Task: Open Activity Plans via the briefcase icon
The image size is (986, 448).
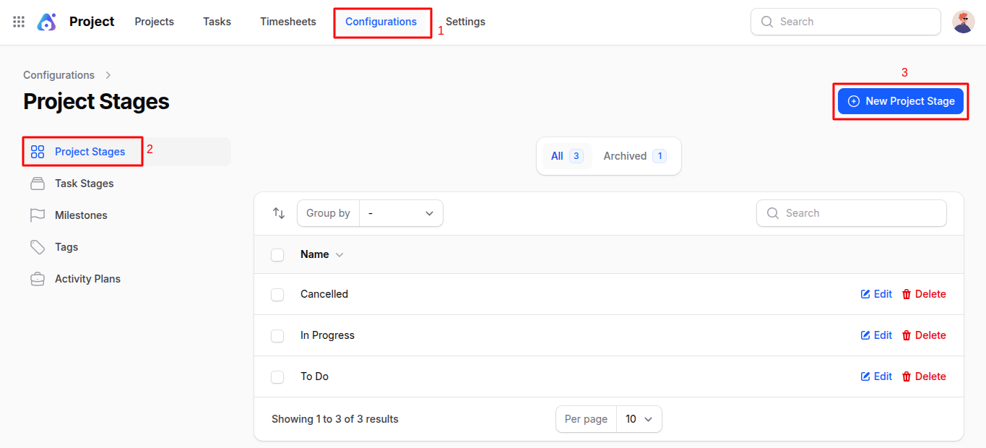Action: 38,279
